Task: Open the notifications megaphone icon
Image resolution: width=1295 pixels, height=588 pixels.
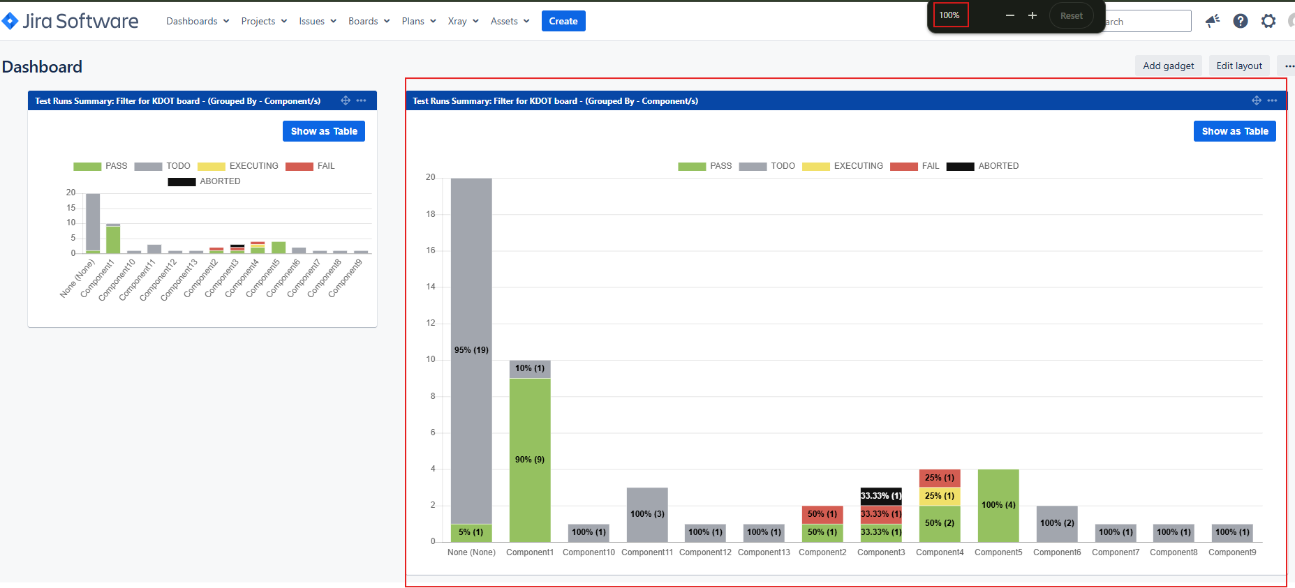Action: tap(1213, 21)
